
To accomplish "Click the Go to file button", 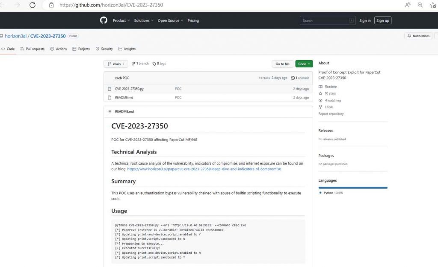I will (282, 64).
